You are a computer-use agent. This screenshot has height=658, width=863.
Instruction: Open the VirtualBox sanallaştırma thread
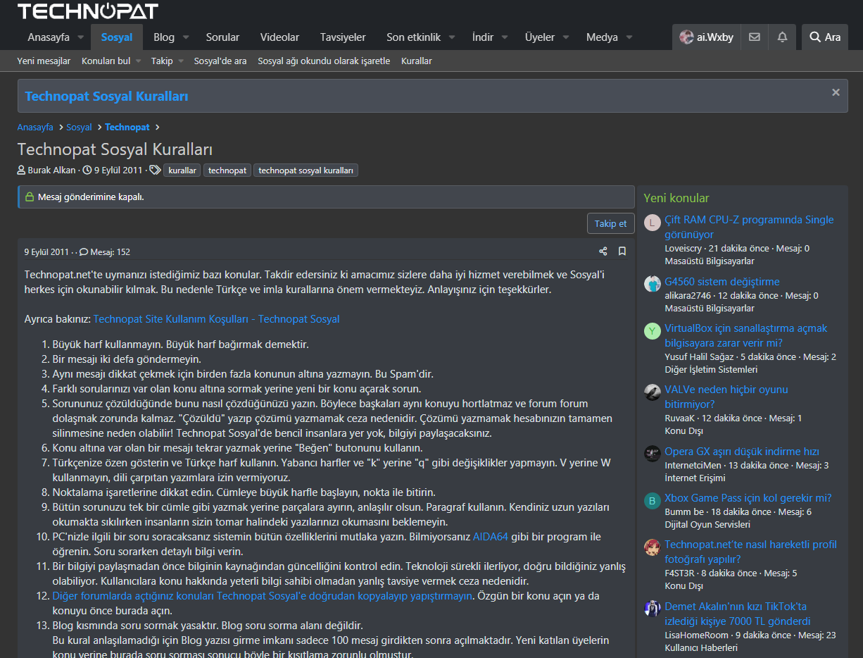click(x=746, y=335)
